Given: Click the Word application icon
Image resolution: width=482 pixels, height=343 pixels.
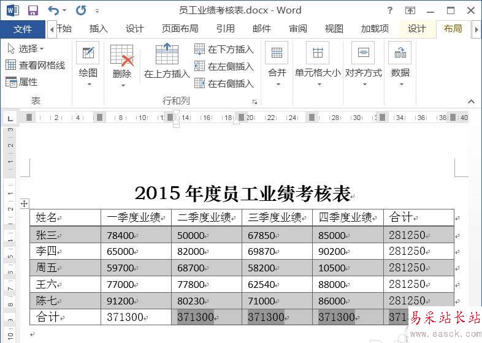Looking at the screenshot, I should pos(13,11).
